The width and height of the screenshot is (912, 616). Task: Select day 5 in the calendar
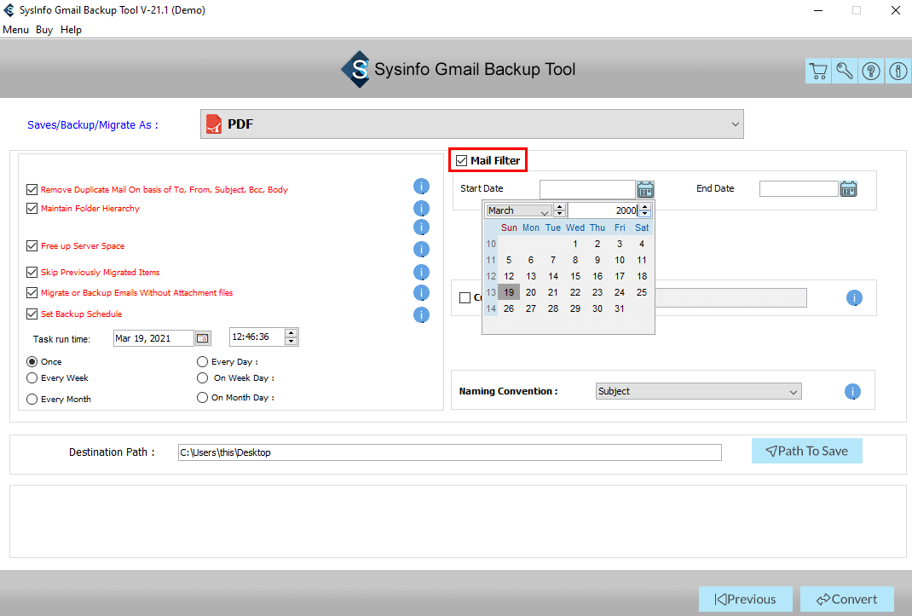pos(509,260)
